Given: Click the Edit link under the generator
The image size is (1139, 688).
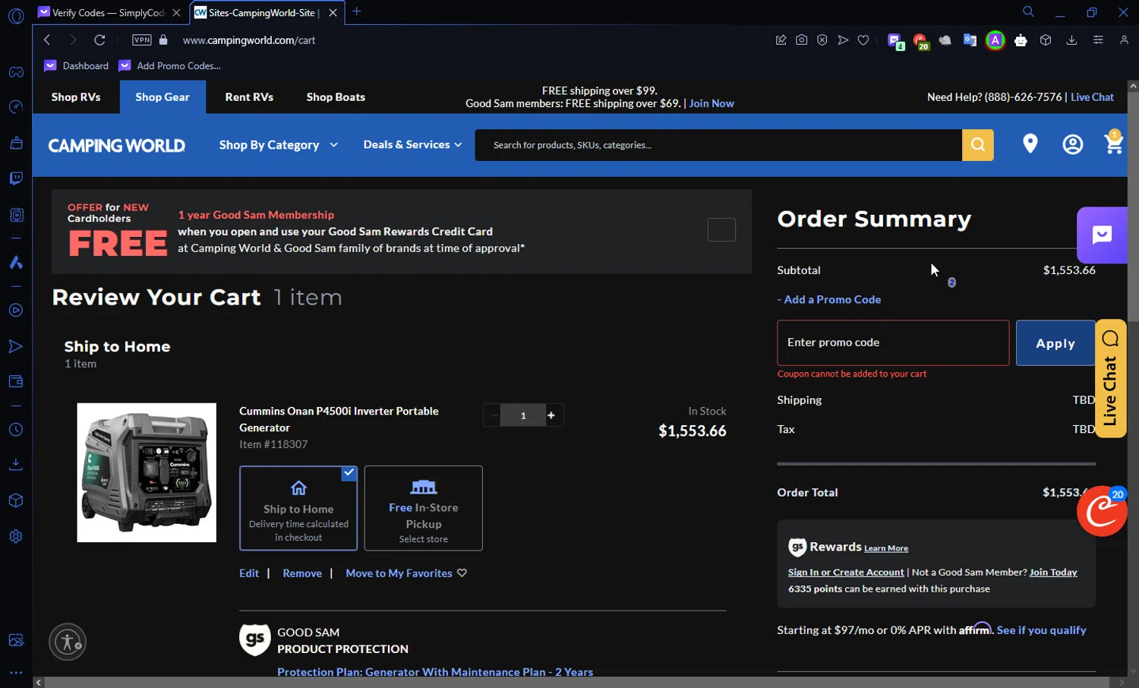Looking at the screenshot, I should click(249, 574).
